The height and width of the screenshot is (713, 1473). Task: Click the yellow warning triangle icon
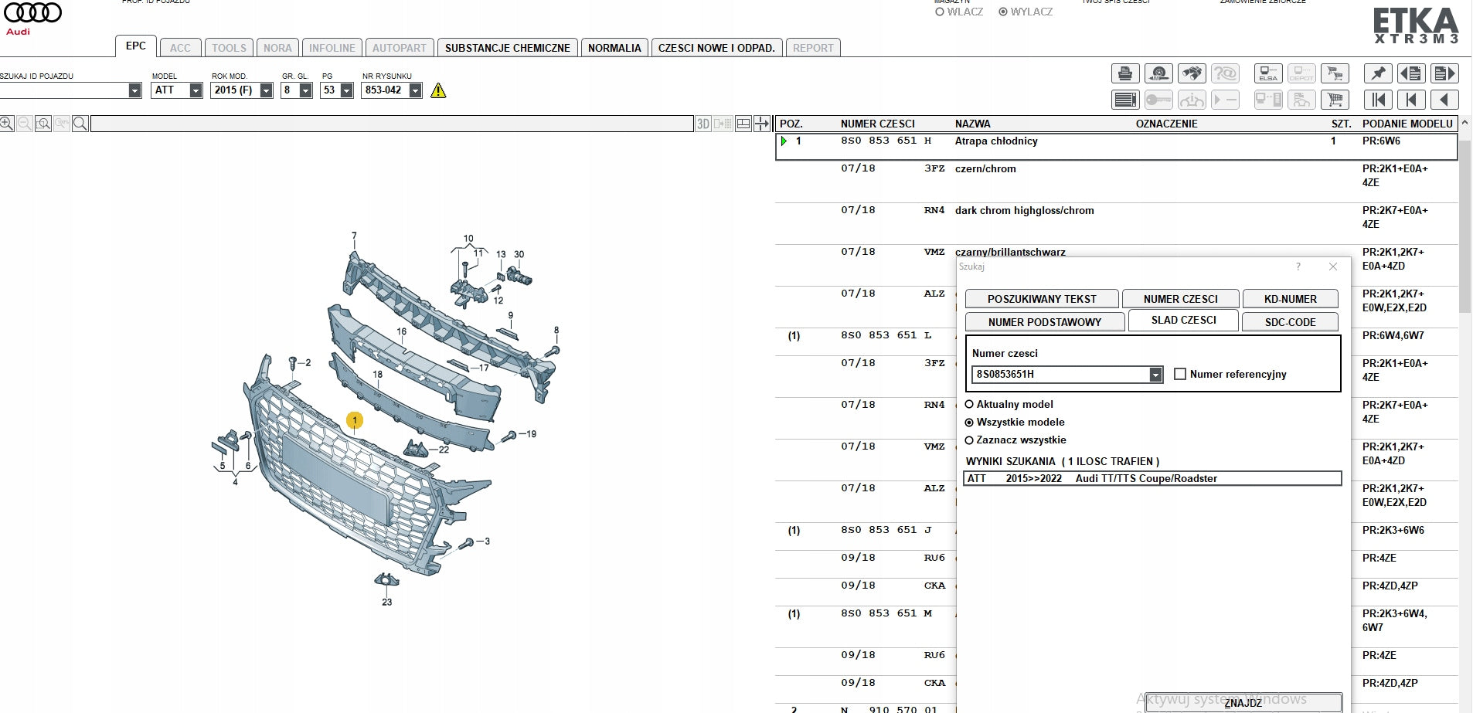tap(438, 90)
